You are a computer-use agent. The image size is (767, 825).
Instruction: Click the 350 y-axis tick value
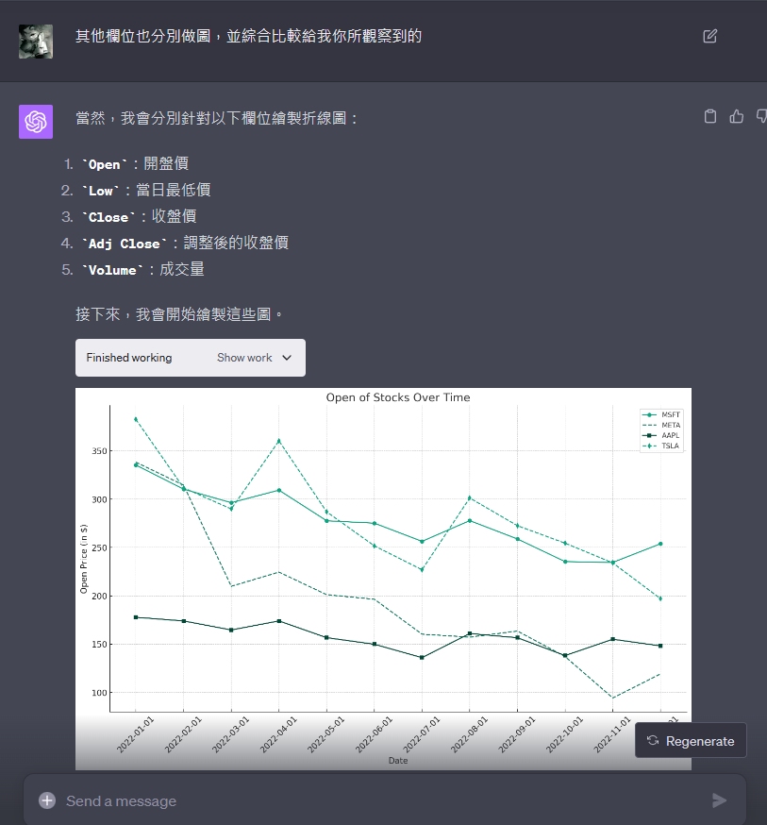[99, 451]
